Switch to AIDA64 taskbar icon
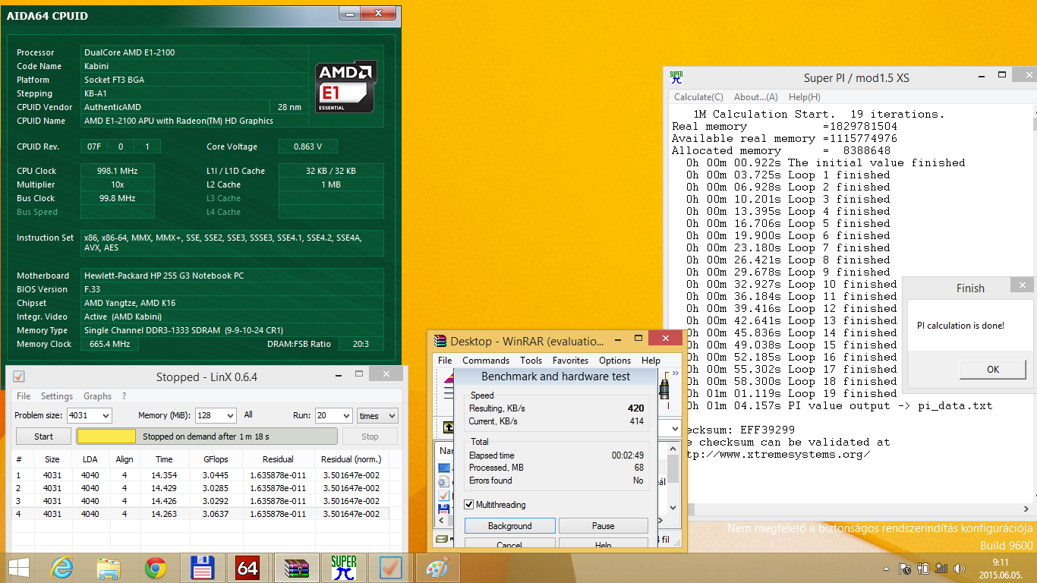Viewport: 1037px width, 583px height. coord(248,568)
